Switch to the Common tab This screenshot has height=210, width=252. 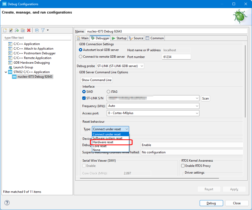pos(155,38)
